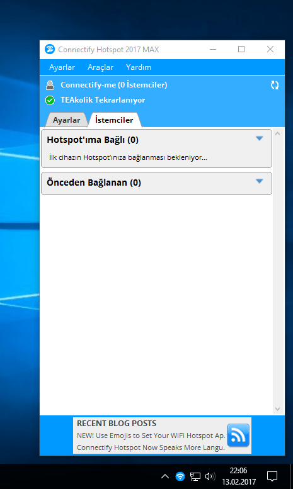Expand the Önceden Bağlanan section arrow
Viewport: 293px width, 489px height.
259,181
